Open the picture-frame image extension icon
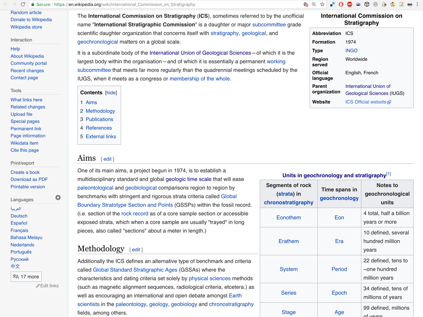This screenshot has width=423, height=317. (401, 4)
